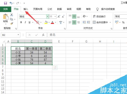Image resolution: width=127 pixels, height=94 pixels.
Task: Click the phonetic guide 文 icon
Action: (x=61, y=22)
